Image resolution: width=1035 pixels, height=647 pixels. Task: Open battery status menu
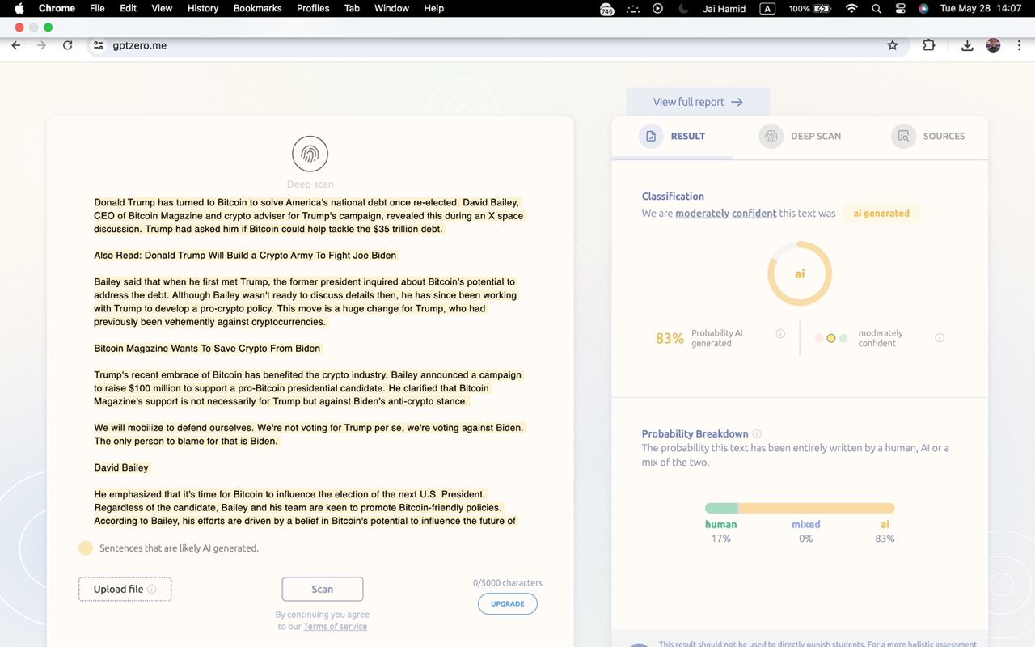click(x=810, y=8)
